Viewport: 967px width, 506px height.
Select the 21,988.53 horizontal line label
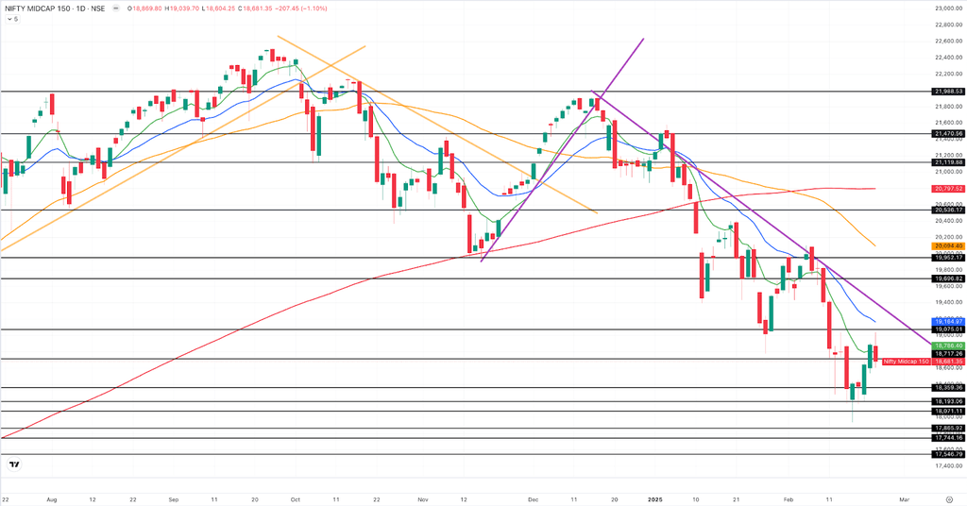pos(947,92)
